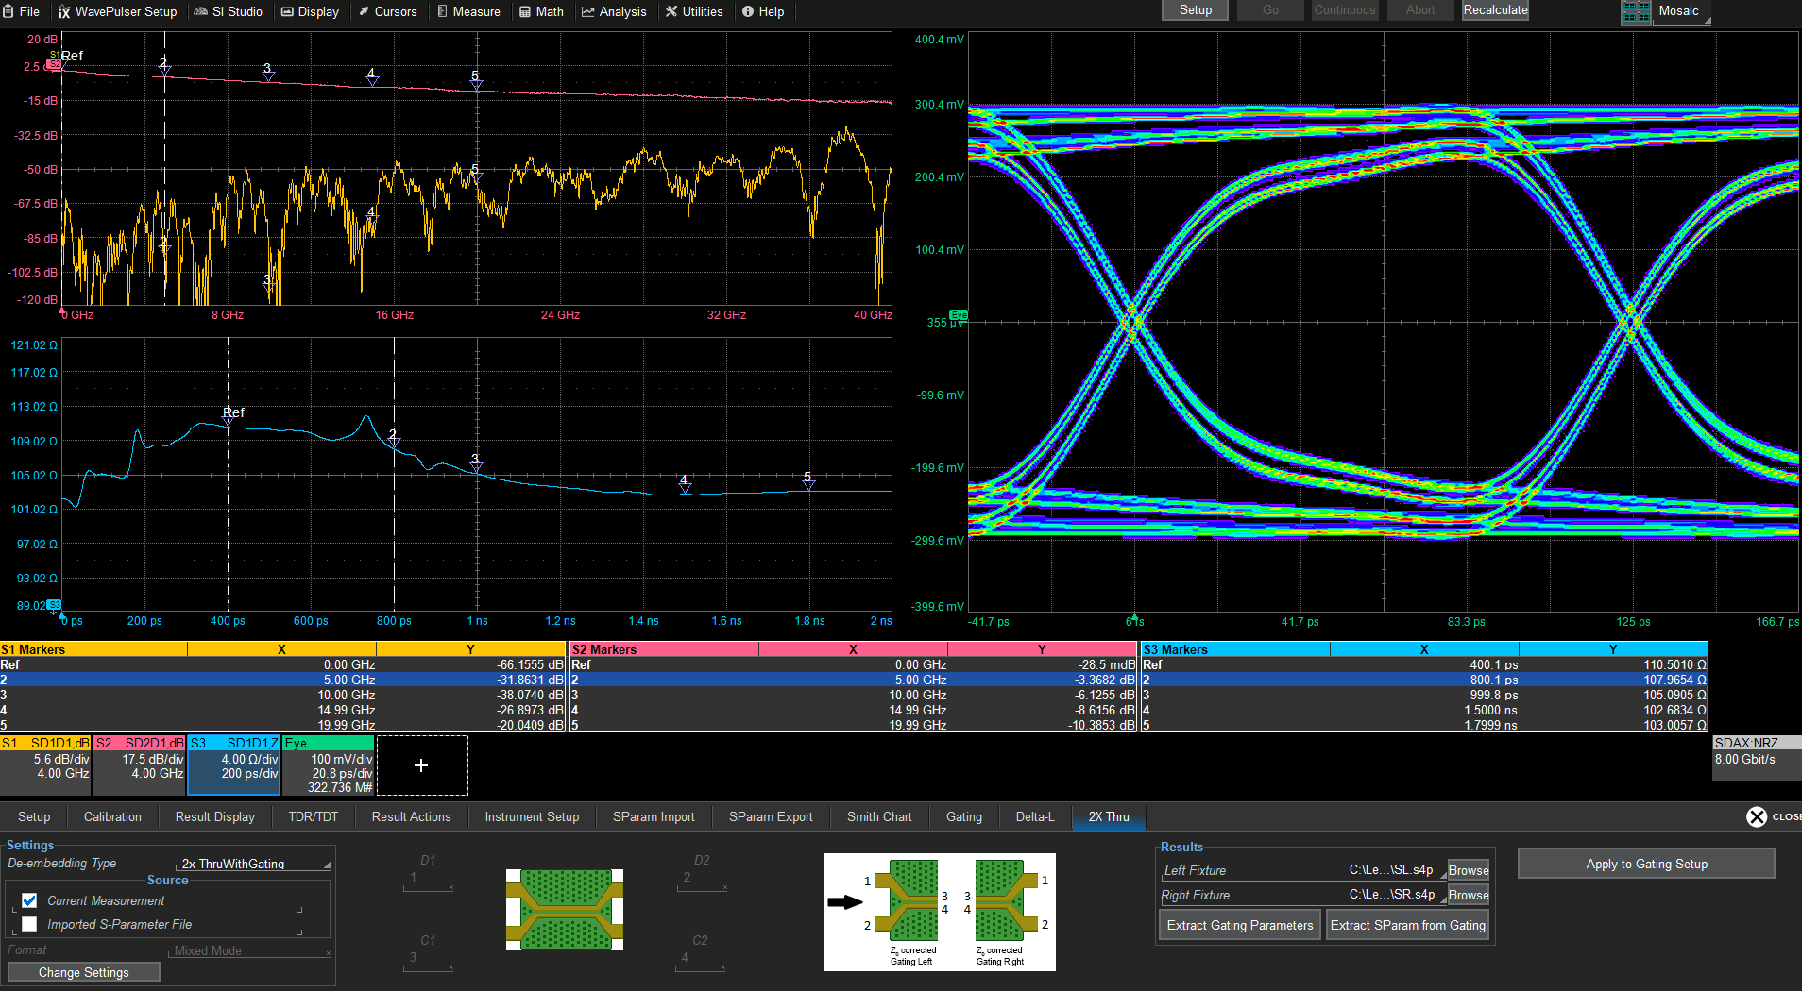The image size is (1802, 991).
Task: Enable the Imported S-Parameter File checkbox
Action: 29,924
